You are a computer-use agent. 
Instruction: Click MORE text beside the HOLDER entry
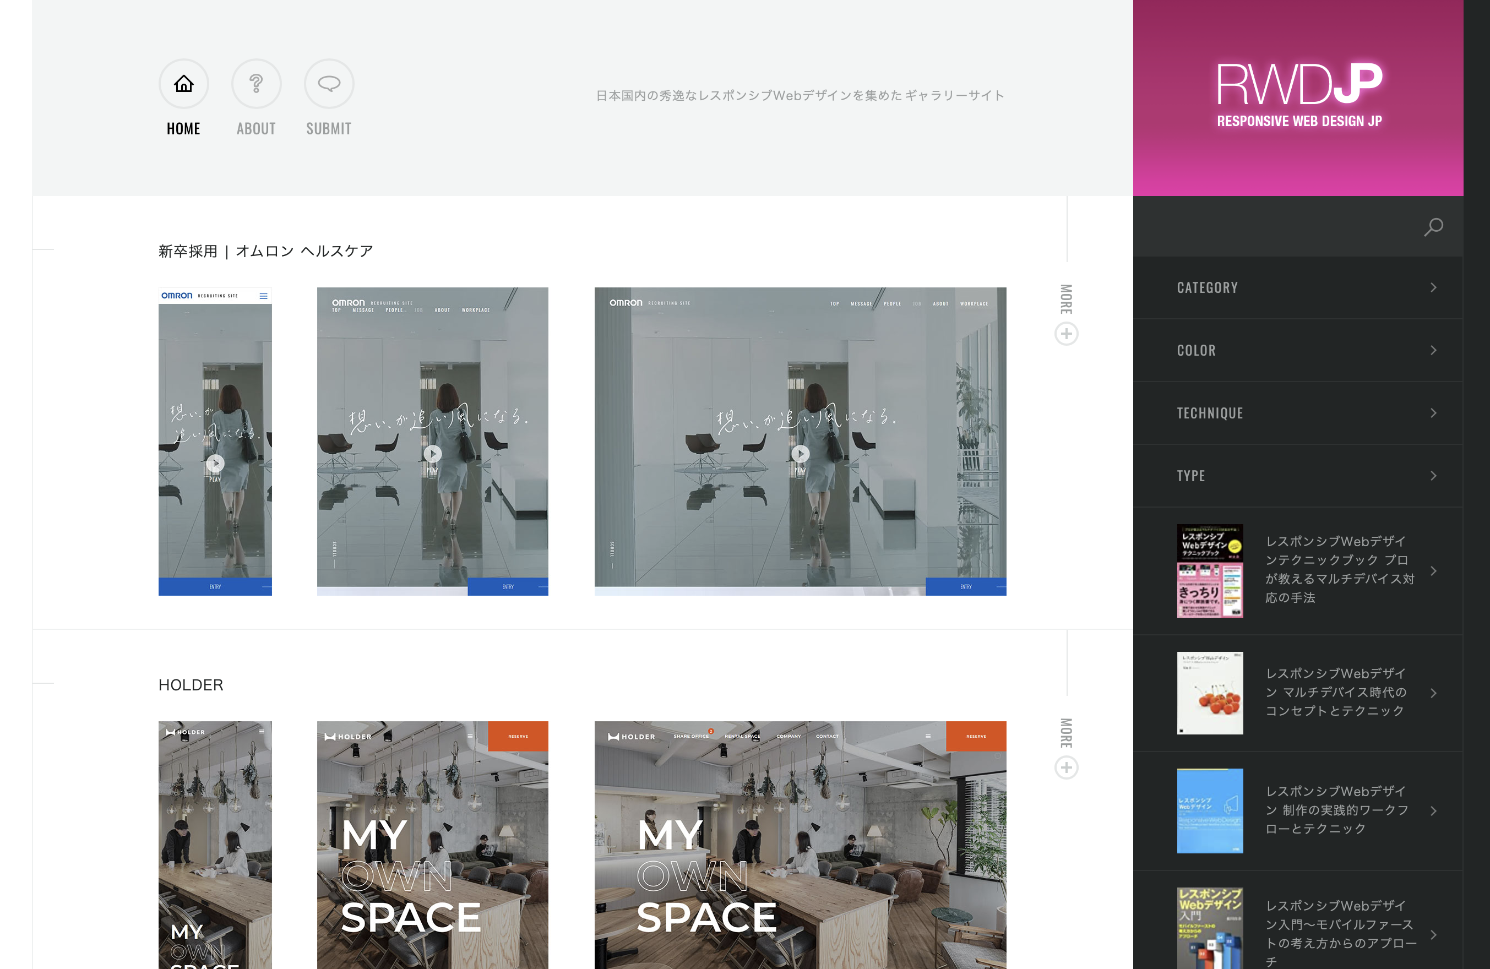(x=1066, y=733)
